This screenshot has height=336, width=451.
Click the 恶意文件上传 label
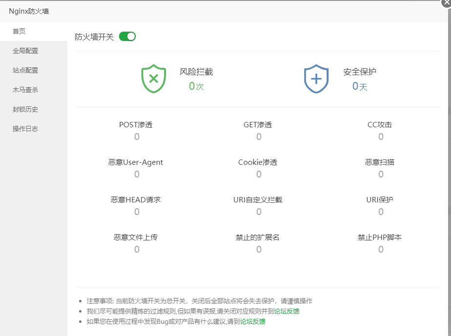(x=136, y=237)
